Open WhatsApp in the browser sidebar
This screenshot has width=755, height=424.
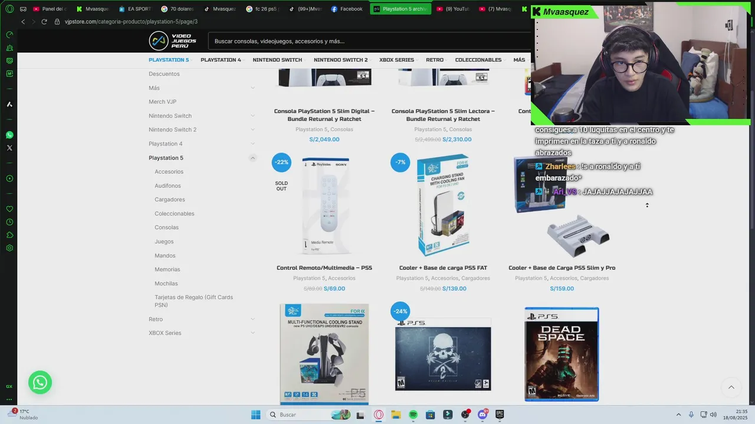tap(9, 135)
